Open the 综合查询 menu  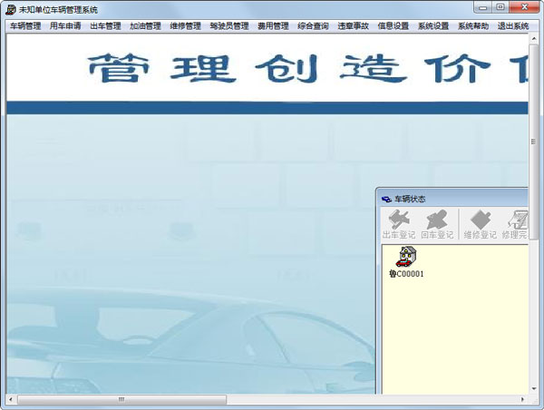tap(313, 26)
